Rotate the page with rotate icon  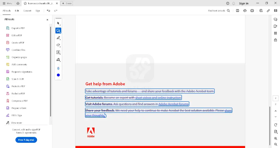pos(276,125)
